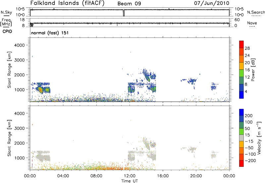Click the noise-dip near 11:15 in N.Sky trace
Screen dimensions: 265x183
click(x=124, y=13)
